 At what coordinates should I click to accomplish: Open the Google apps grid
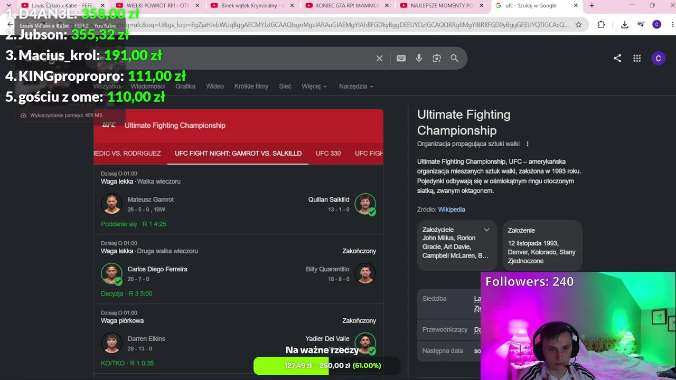point(637,58)
